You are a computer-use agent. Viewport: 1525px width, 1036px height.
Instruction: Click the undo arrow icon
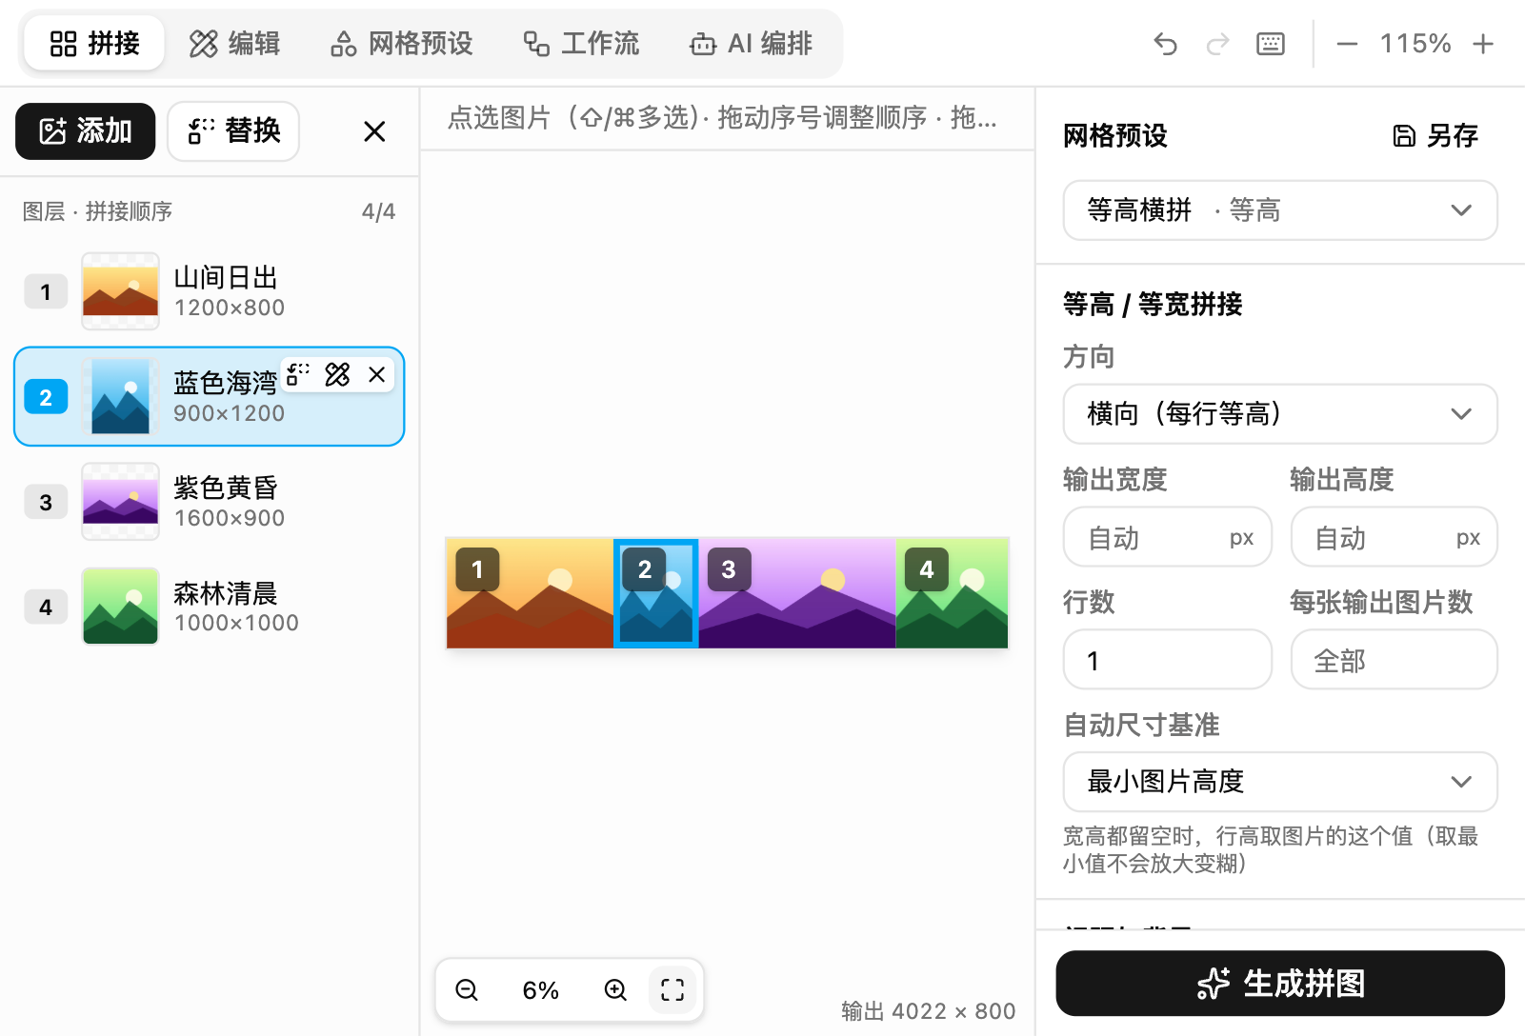click(1165, 44)
